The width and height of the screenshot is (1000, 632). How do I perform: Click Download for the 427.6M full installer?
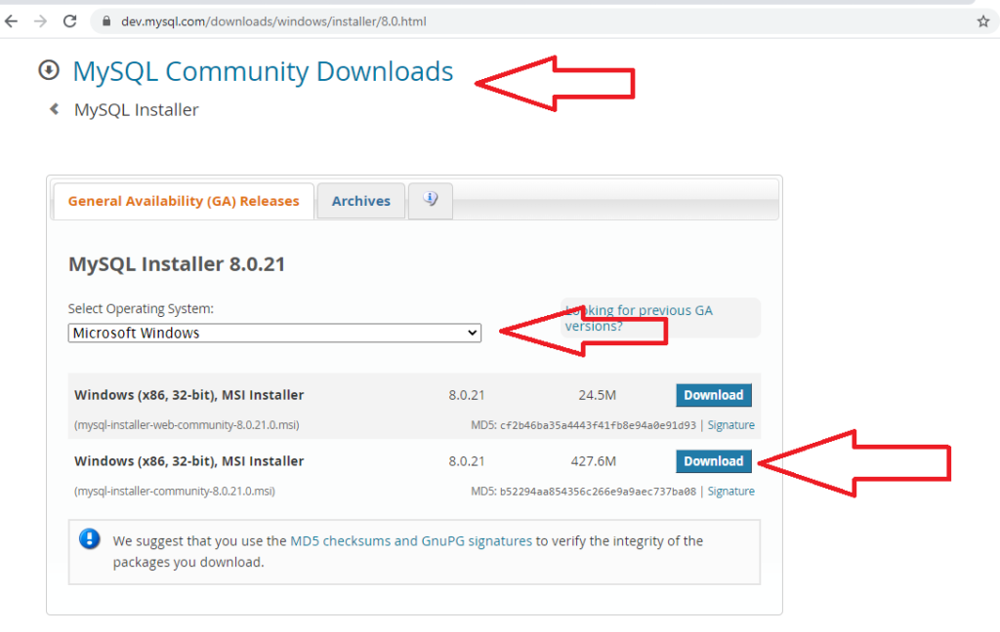pyautogui.click(x=713, y=460)
